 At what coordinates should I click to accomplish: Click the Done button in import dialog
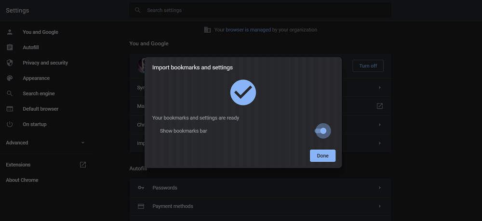click(322, 156)
